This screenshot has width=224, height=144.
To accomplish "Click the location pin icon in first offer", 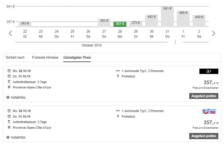I will point(9,87).
